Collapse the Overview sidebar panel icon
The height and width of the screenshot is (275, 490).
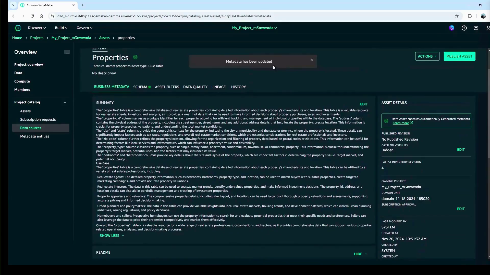[x=67, y=52]
